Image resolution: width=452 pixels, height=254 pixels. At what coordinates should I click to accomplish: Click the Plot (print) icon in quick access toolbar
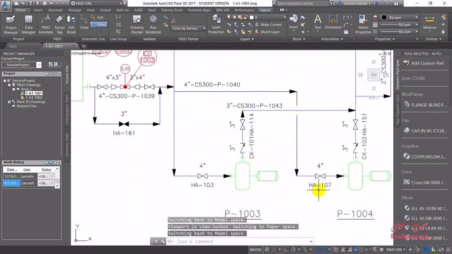45,3
